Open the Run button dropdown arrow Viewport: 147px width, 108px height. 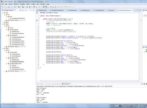point(21,7)
